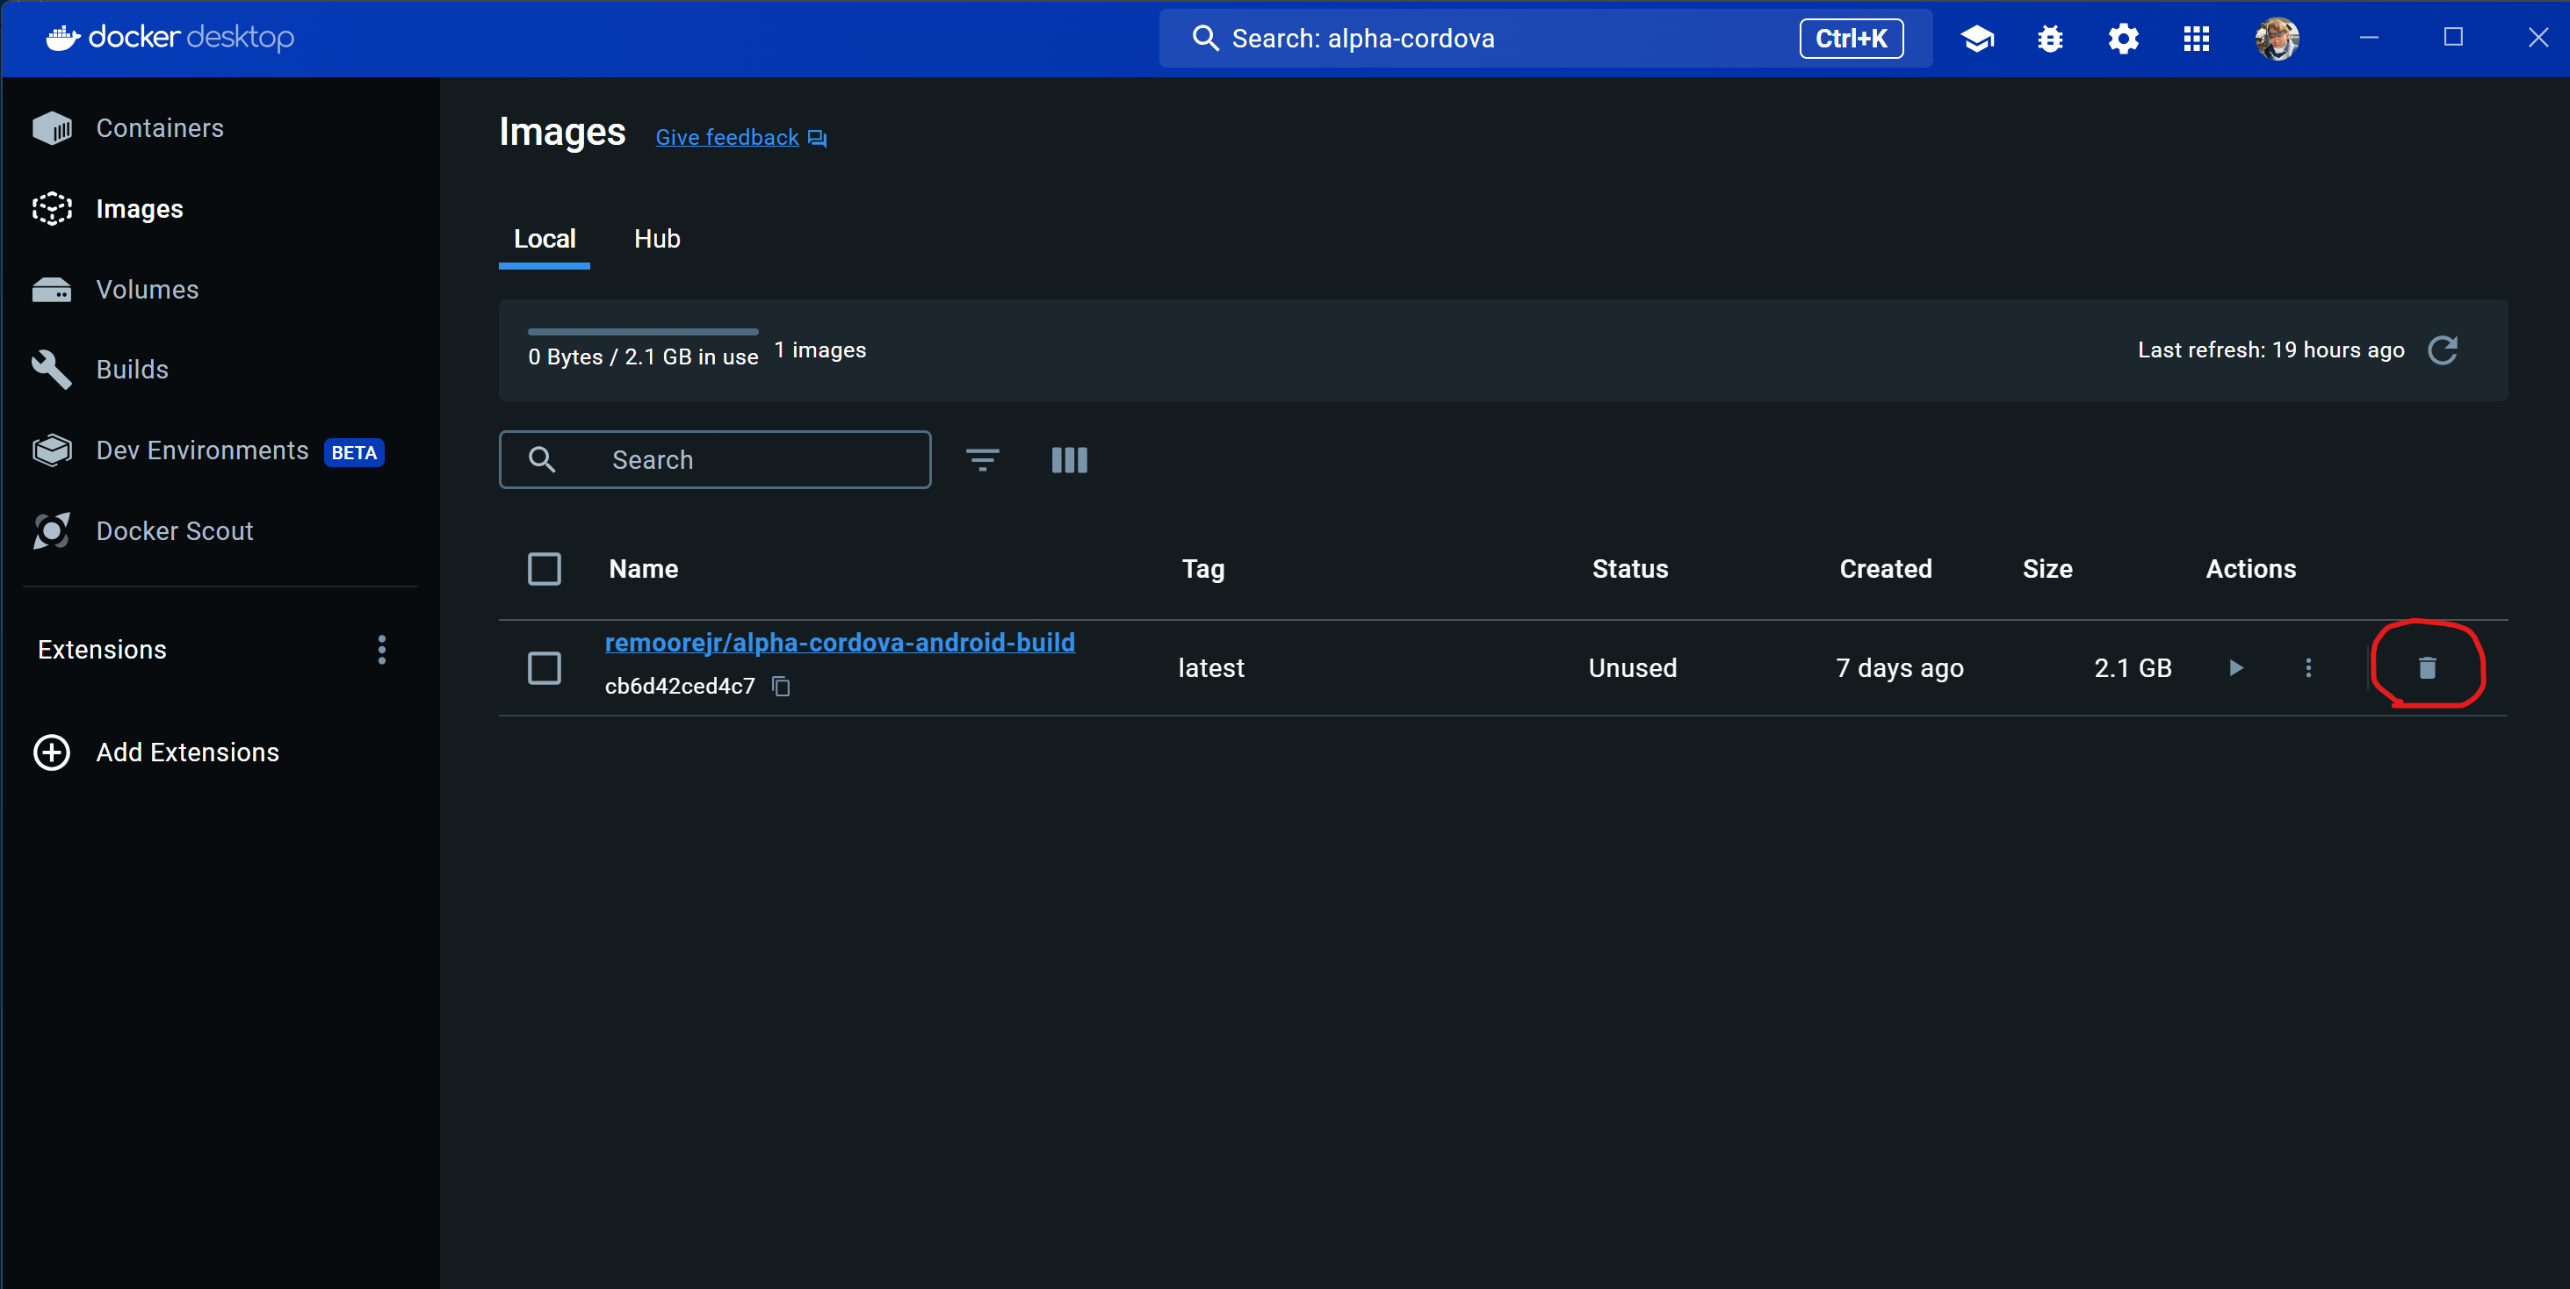Select the Volumes sidebar icon
The image size is (2570, 1289).
(x=52, y=290)
